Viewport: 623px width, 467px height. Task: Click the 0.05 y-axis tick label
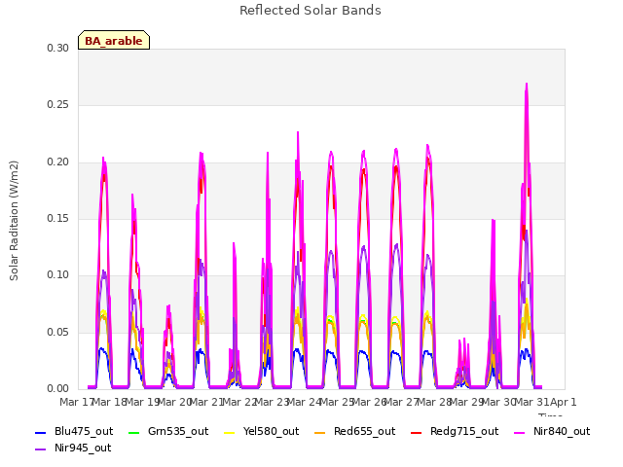pos(57,332)
